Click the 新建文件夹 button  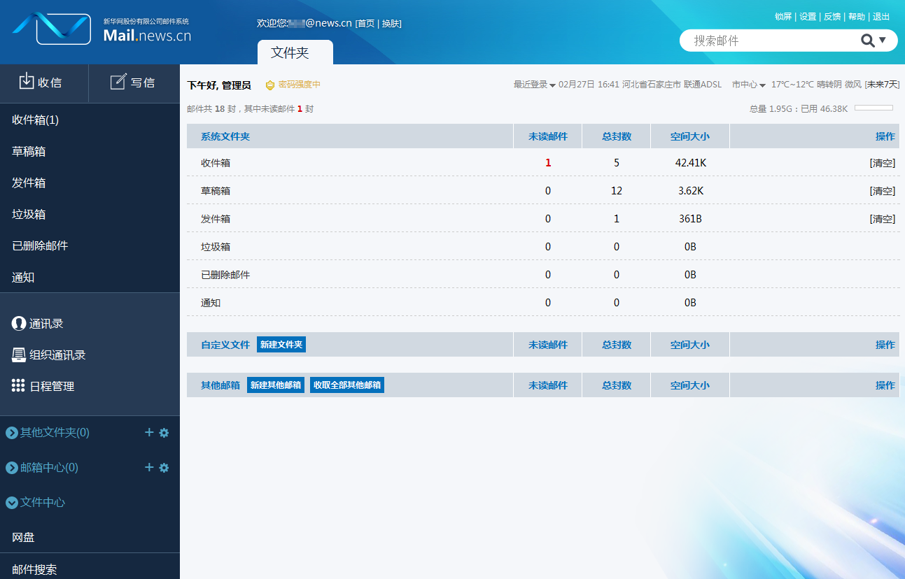click(281, 345)
